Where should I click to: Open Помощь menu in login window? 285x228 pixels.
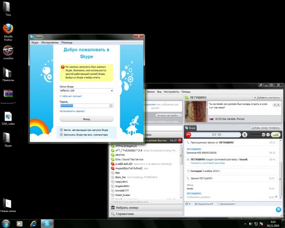(x=67, y=42)
